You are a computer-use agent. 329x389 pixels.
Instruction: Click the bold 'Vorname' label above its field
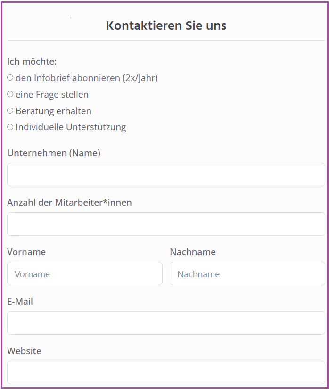[26, 252]
